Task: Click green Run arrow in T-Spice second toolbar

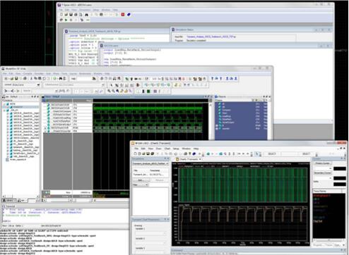Action: click(66, 20)
